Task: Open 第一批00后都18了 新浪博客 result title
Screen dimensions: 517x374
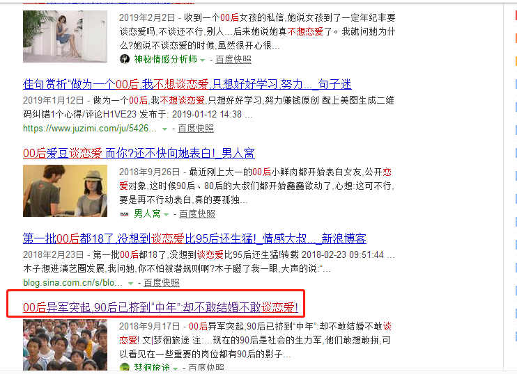Action: click(x=194, y=238)
